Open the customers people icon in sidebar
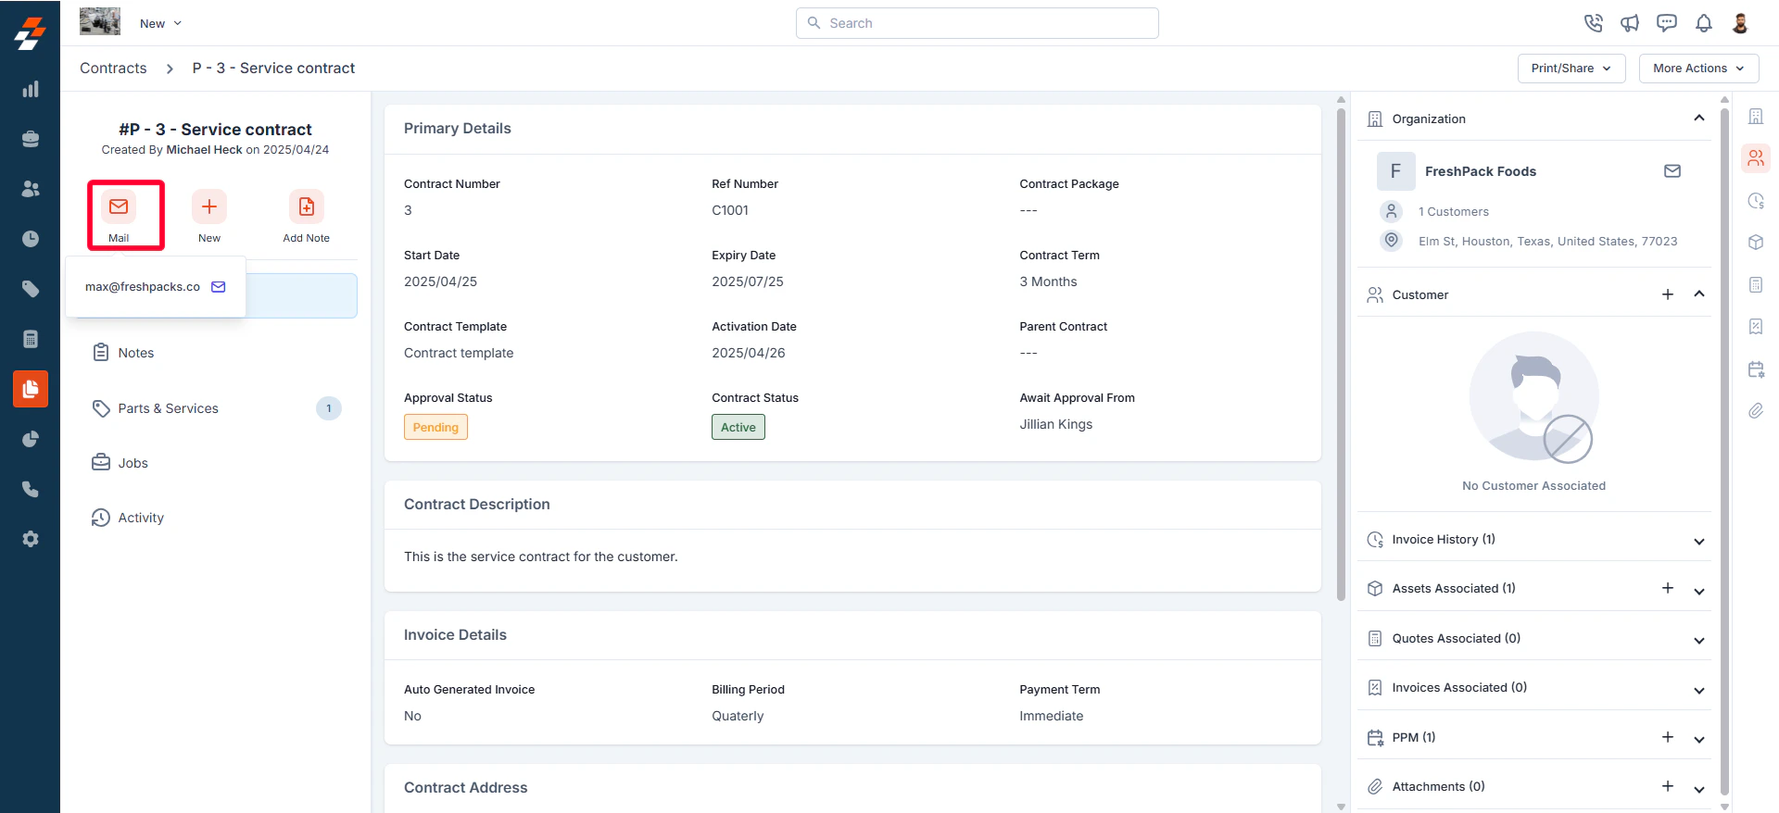 click(31, 189)
